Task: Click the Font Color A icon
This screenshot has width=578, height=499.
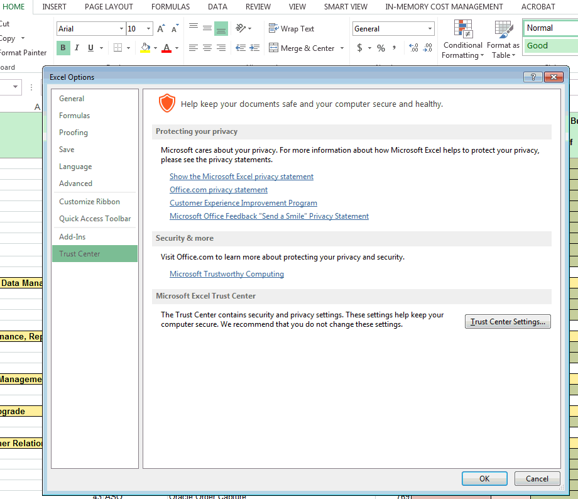Action: point(166,48)
